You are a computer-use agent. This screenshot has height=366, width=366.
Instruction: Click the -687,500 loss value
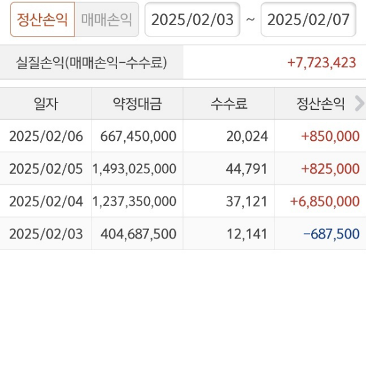click(x=331, y=233)
